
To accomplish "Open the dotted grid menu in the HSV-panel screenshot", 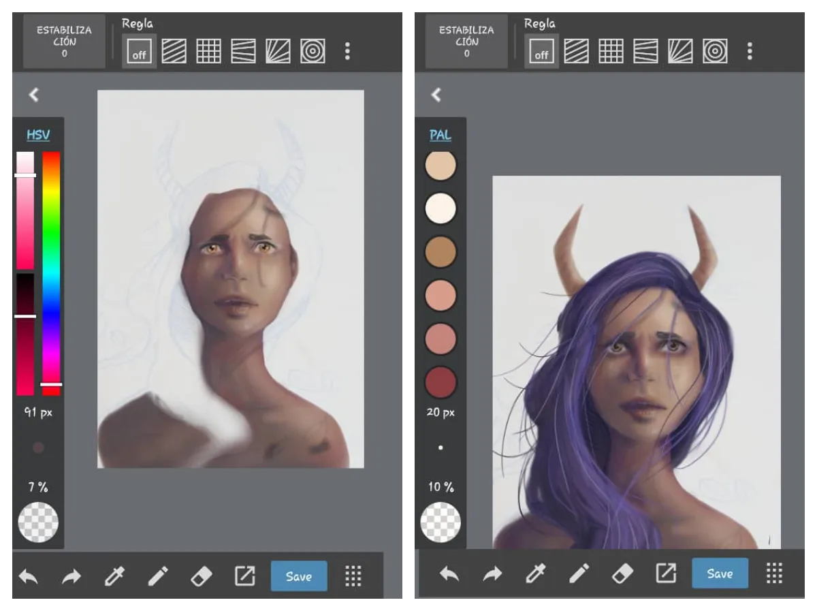I will 353,576.
